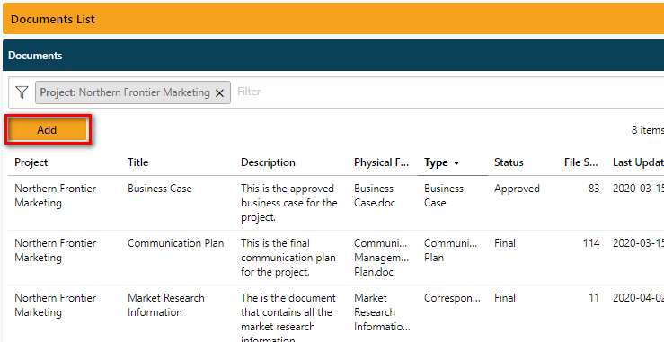This screenshot has width=664, height=342.
Task: Open the Communication Plan title cell
Action: (x=176, y=243)
